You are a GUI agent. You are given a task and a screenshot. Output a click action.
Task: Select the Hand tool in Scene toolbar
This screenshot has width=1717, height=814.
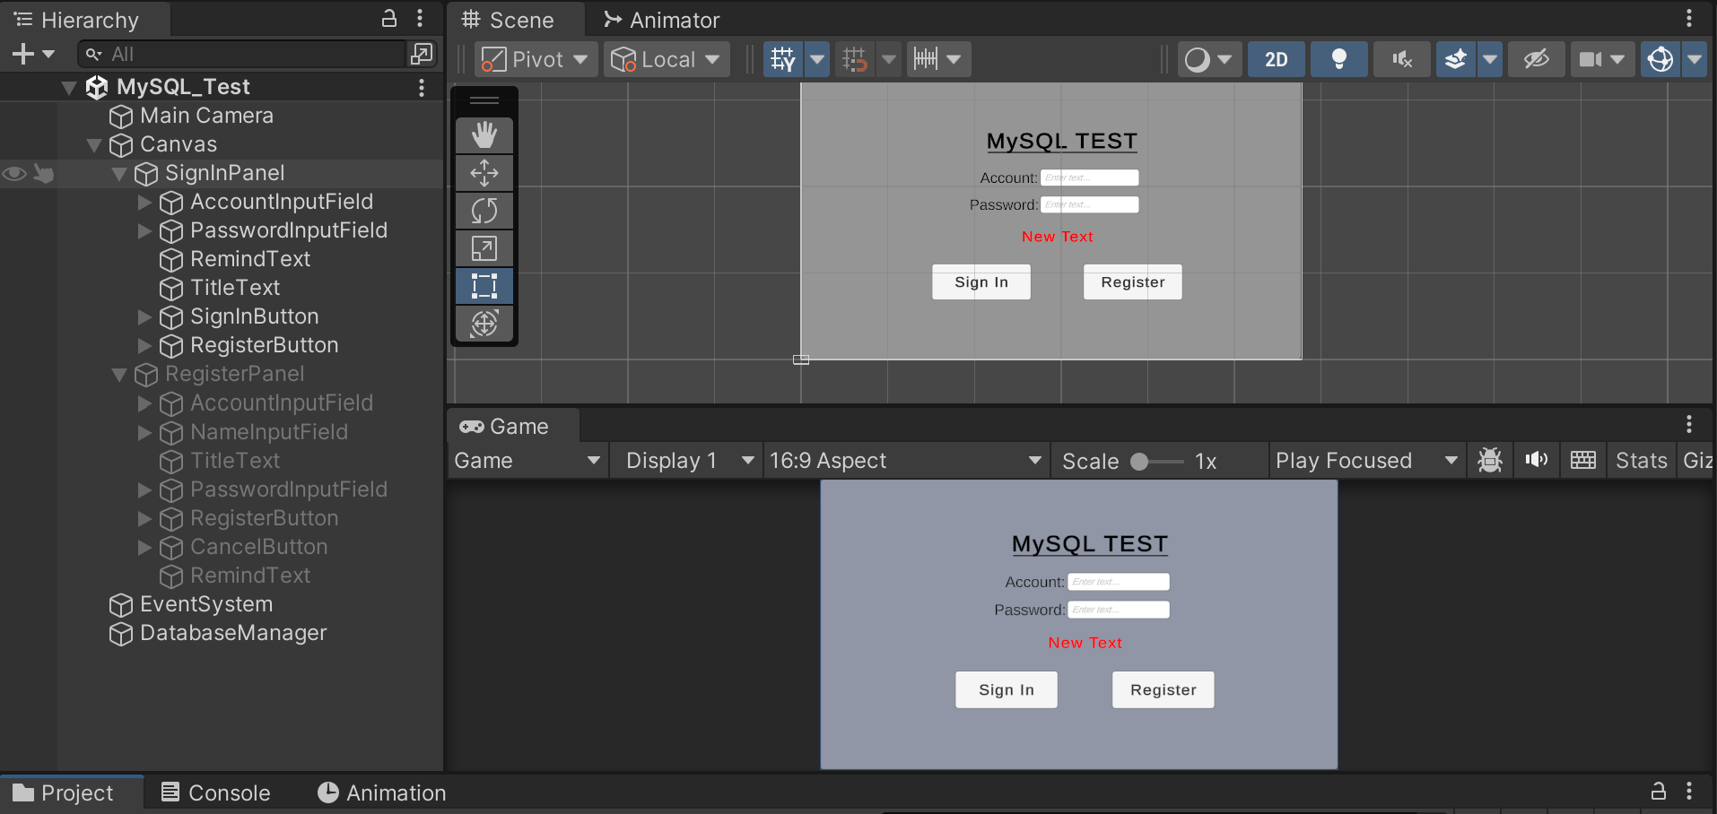pos(484,135)
